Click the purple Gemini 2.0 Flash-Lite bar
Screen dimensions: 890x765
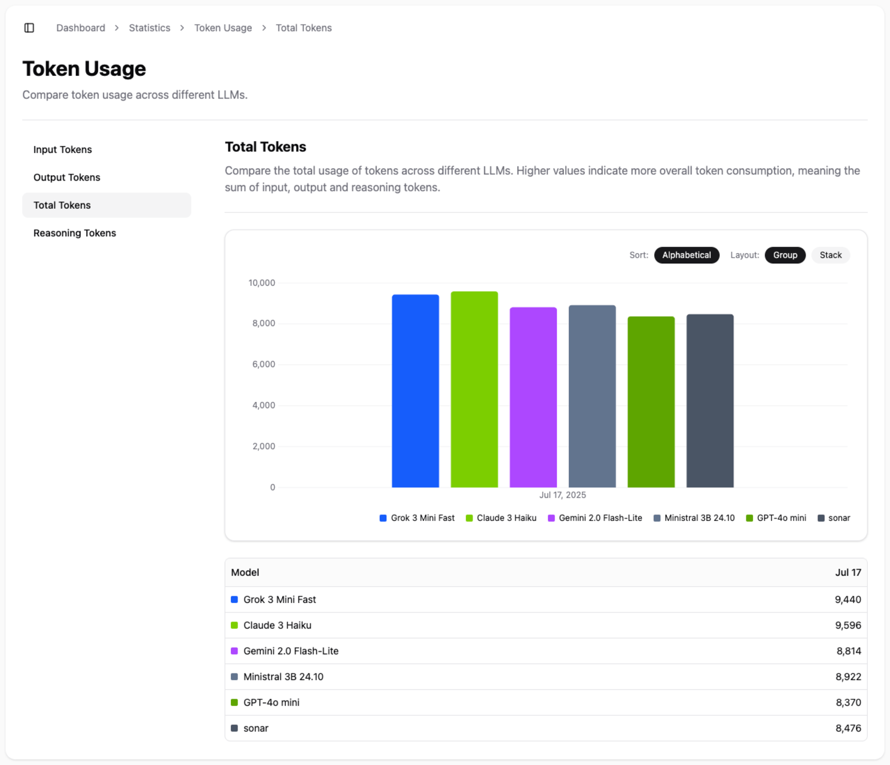coord(534,397)
